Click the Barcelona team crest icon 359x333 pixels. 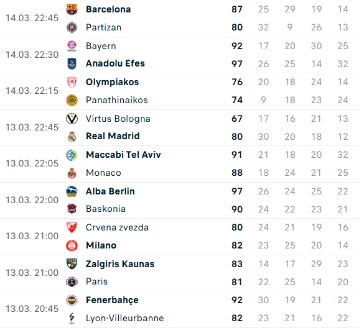(x=72, y=9)
